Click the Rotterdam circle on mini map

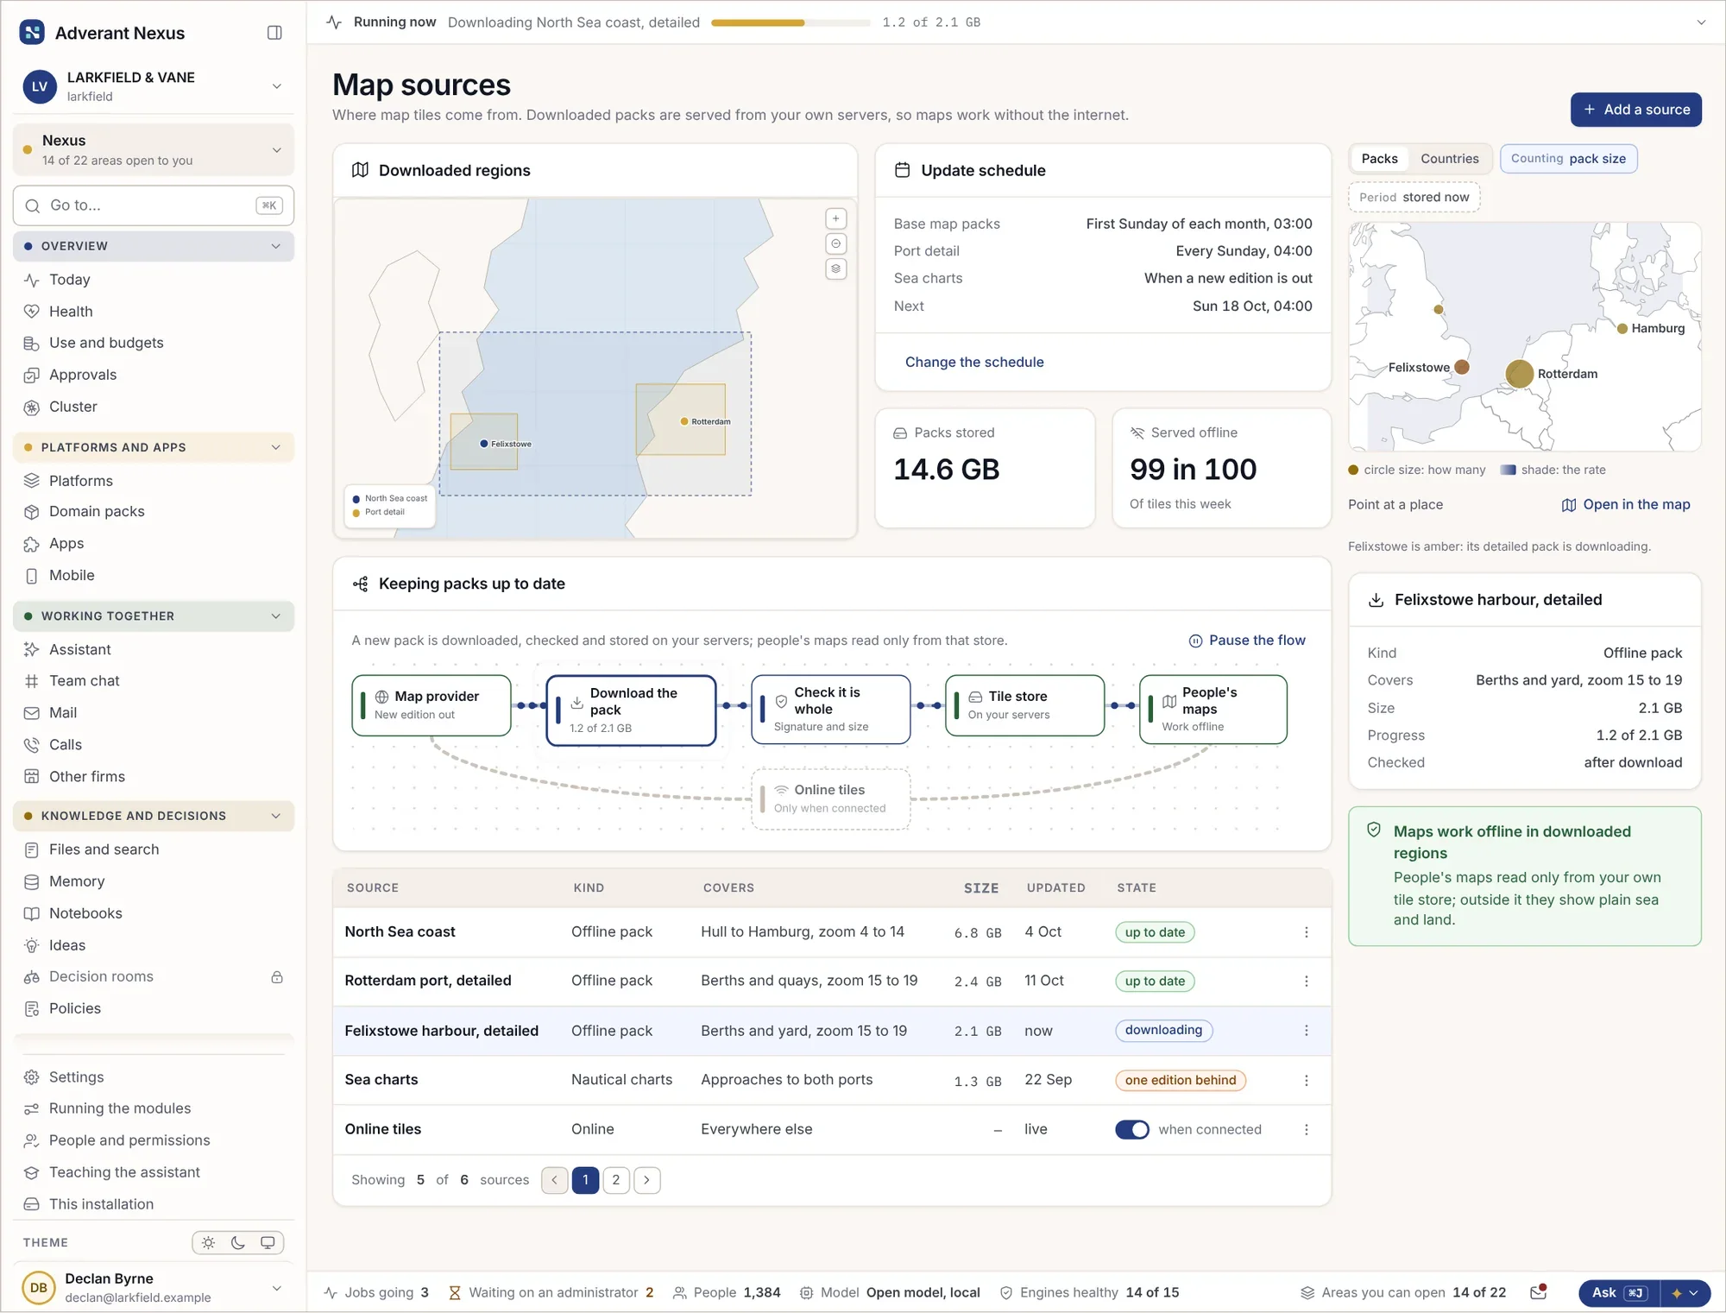point(1519,374)
